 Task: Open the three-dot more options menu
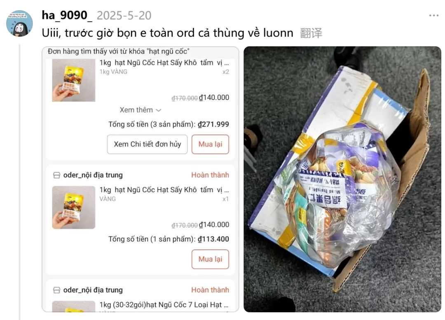coord(433,16)
